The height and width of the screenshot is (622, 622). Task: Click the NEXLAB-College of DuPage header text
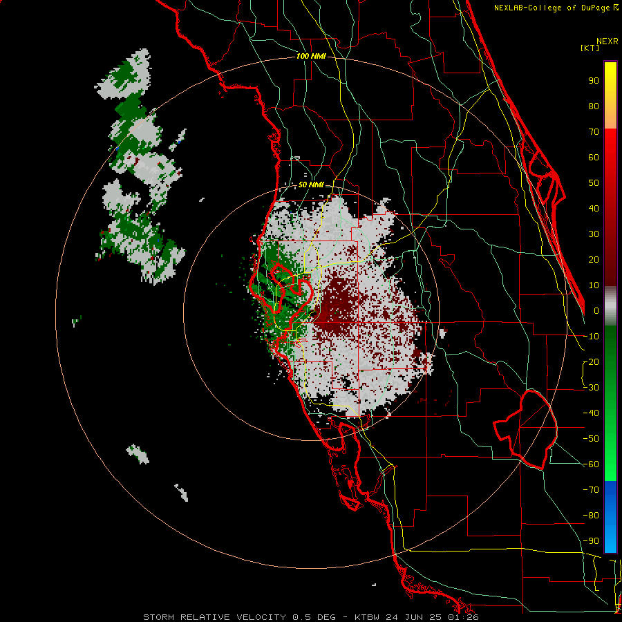tap(556, 8)
